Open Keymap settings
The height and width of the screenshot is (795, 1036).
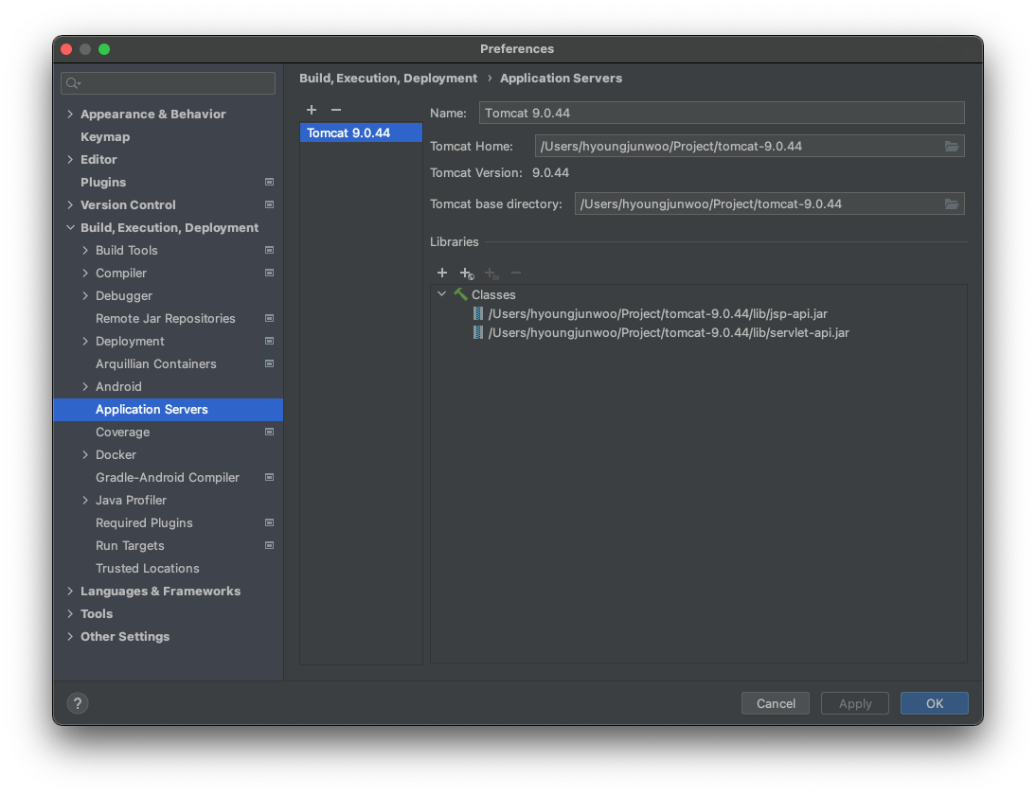[105, 136]
